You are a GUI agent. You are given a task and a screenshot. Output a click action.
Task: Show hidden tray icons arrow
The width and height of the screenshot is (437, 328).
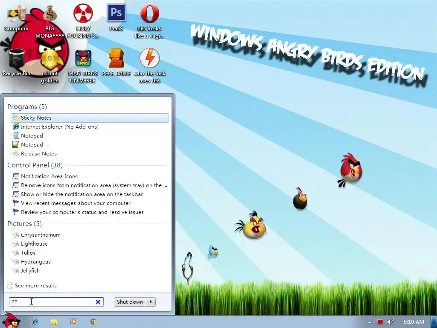click(370, 322)
